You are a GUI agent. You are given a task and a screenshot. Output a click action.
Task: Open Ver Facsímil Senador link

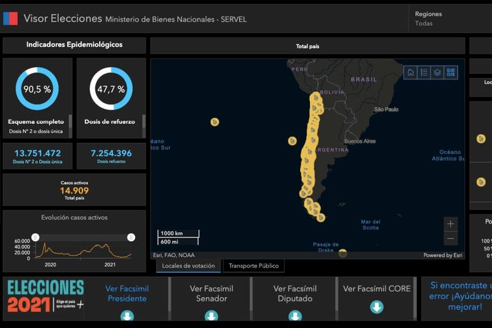211,294
